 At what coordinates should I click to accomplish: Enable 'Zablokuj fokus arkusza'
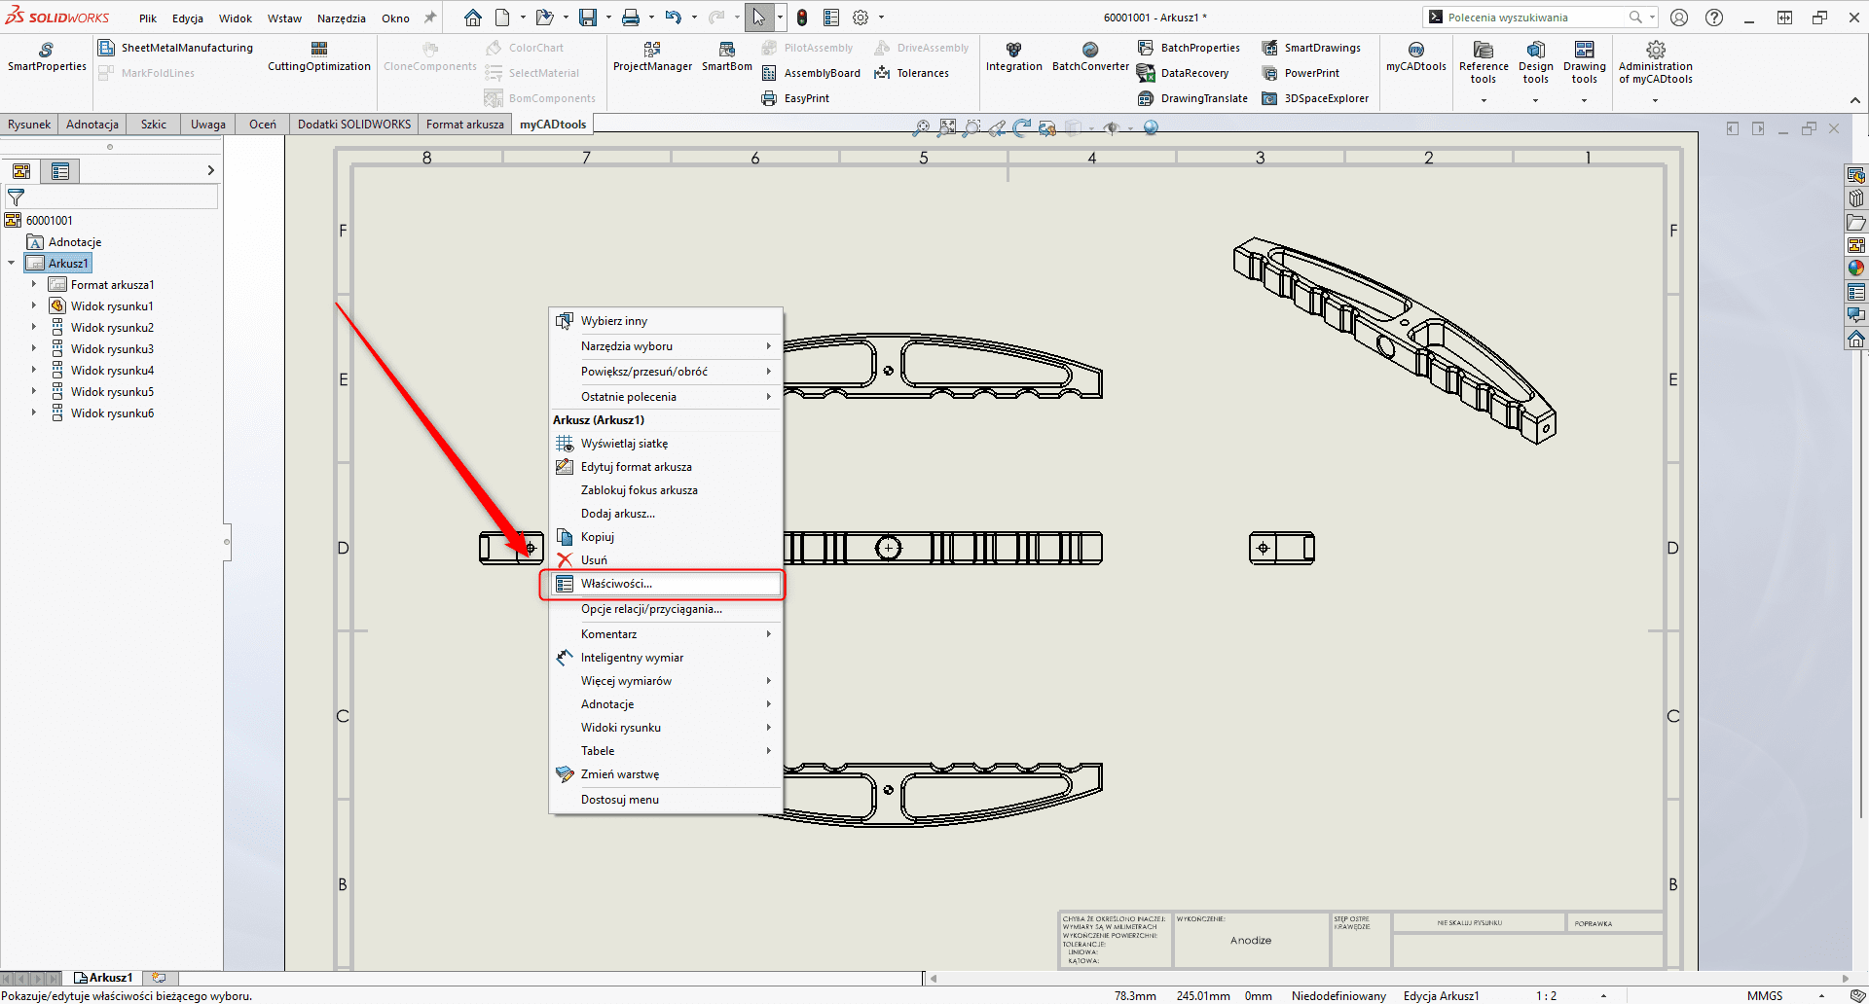click(x=637, y=489)
